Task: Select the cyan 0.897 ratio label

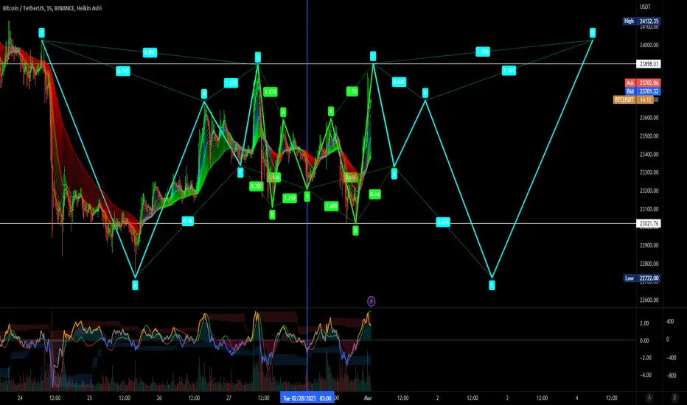Action: (150, 52)
